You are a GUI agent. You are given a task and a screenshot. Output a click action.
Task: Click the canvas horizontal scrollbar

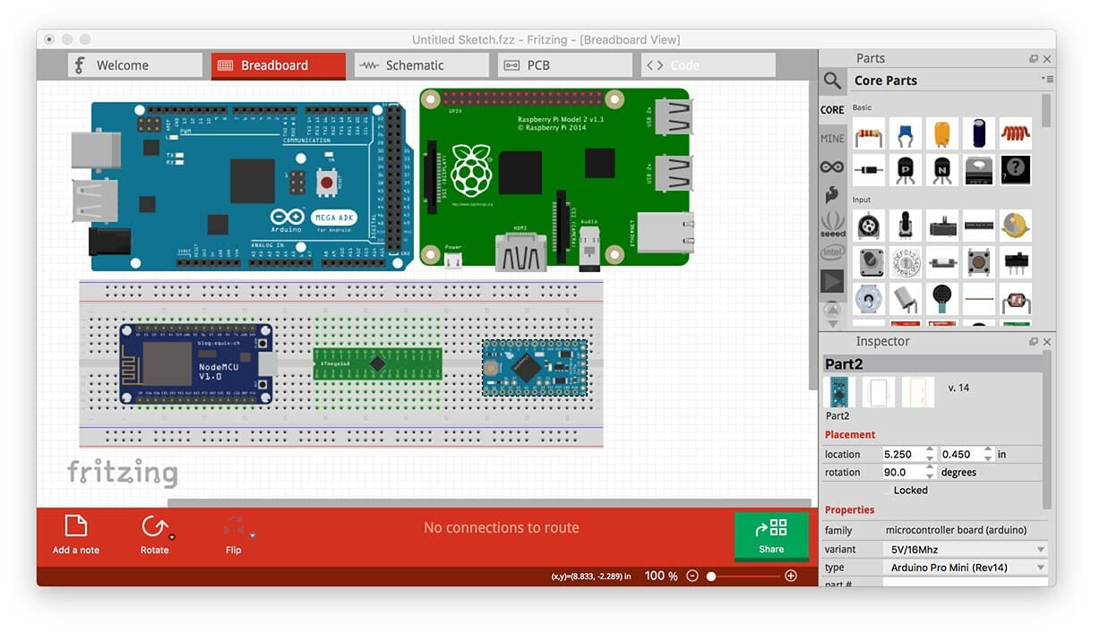tap(489, 503)
